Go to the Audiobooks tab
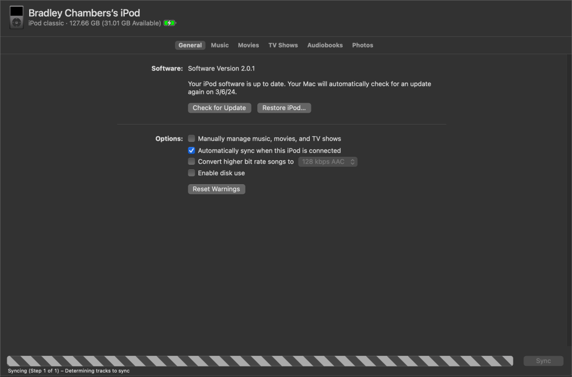This screenshot has height=377, width=572. pos(325,45)
